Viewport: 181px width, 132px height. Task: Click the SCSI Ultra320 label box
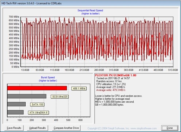point(59,97)
